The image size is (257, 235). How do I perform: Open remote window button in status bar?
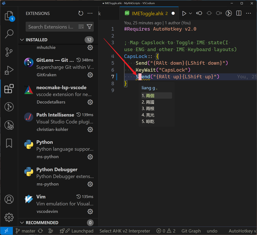6,231
